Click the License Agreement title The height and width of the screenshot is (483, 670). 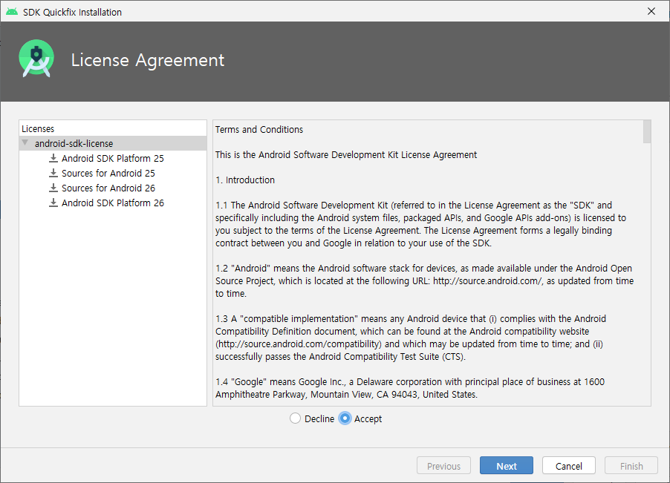coord(147,60)
